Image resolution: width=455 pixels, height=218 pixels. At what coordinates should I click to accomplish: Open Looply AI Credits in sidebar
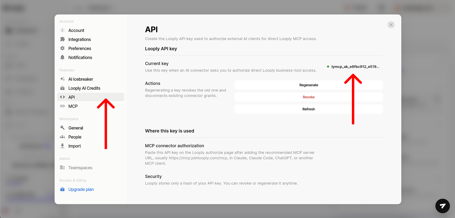pyautogui.click(x=90, y=88)
